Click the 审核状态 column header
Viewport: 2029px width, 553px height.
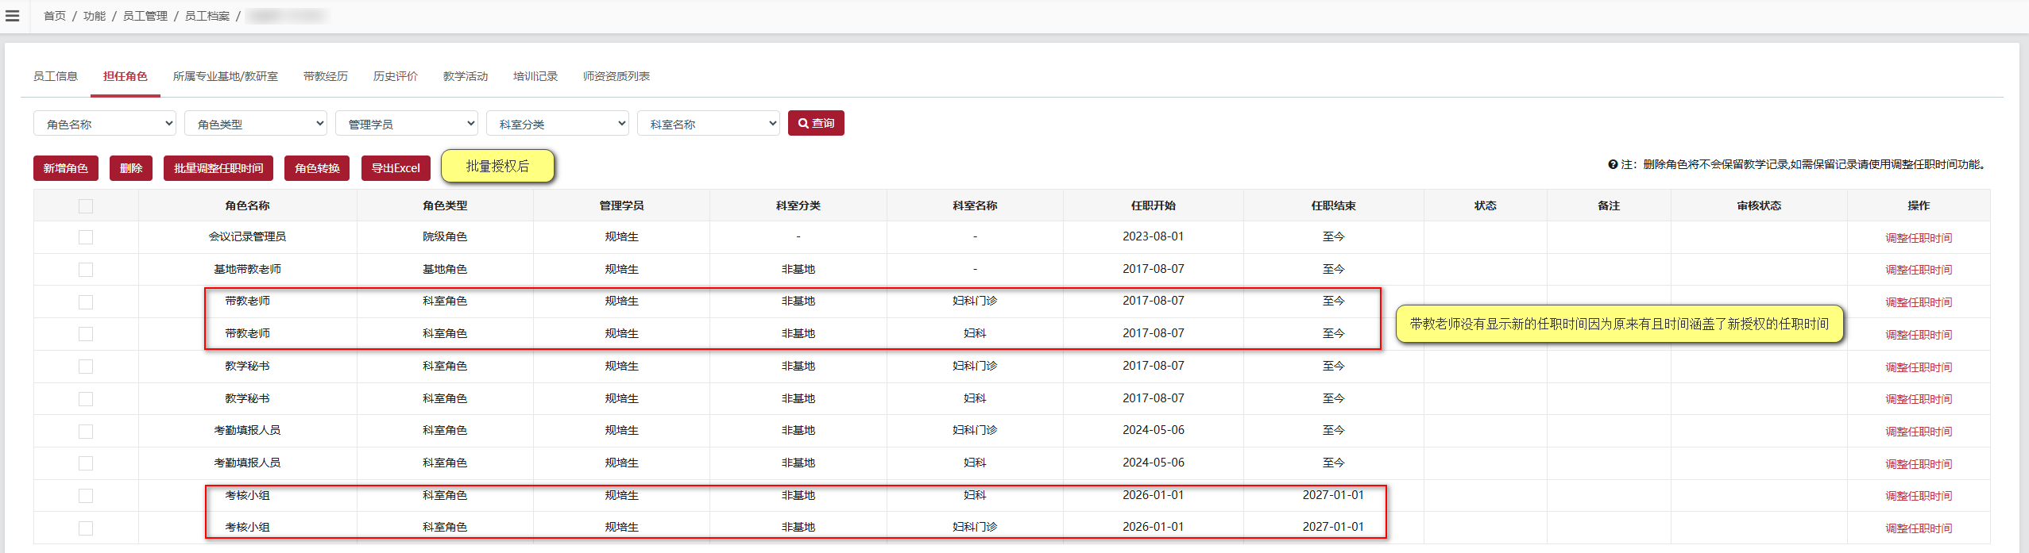[1759, 205]
